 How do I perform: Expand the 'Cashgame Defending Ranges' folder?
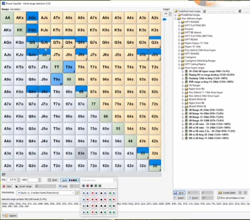(x=179, y=61)
